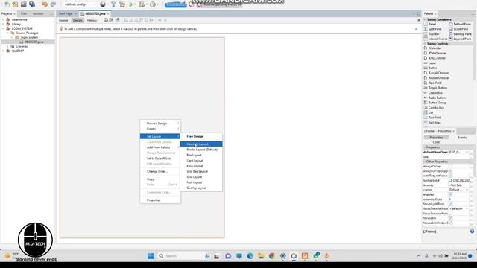Click Change Order in context menu
Screen dimensions: 477x268
[x=160, y=172]
